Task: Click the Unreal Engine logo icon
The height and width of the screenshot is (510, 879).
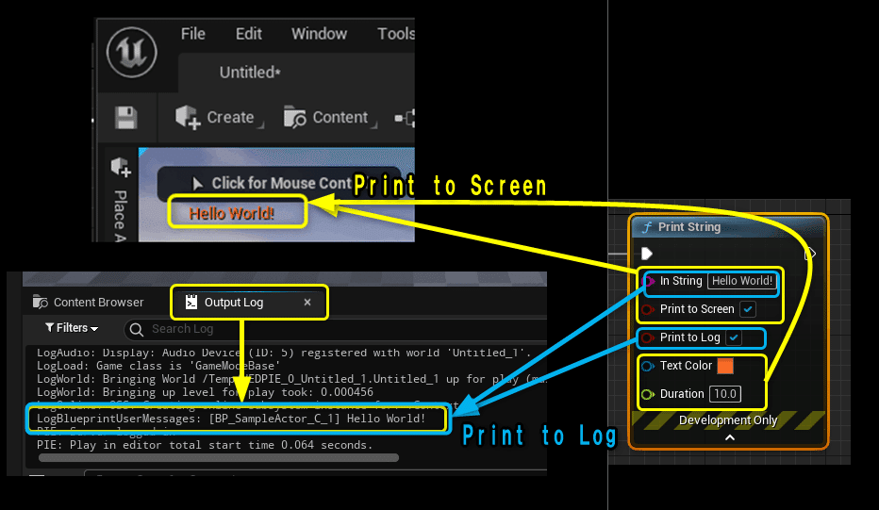Action: point(132,53)
